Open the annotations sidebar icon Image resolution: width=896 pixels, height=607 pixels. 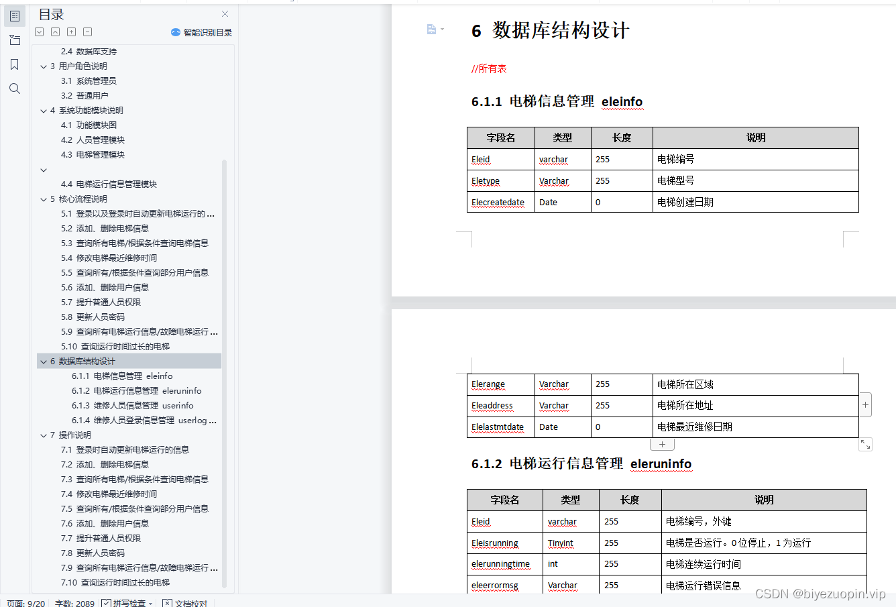click(x=14, y=40)
